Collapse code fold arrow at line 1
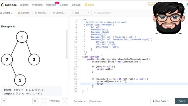Image resolution: width=188 pixels, height=106 pixels. click(78, 20)
